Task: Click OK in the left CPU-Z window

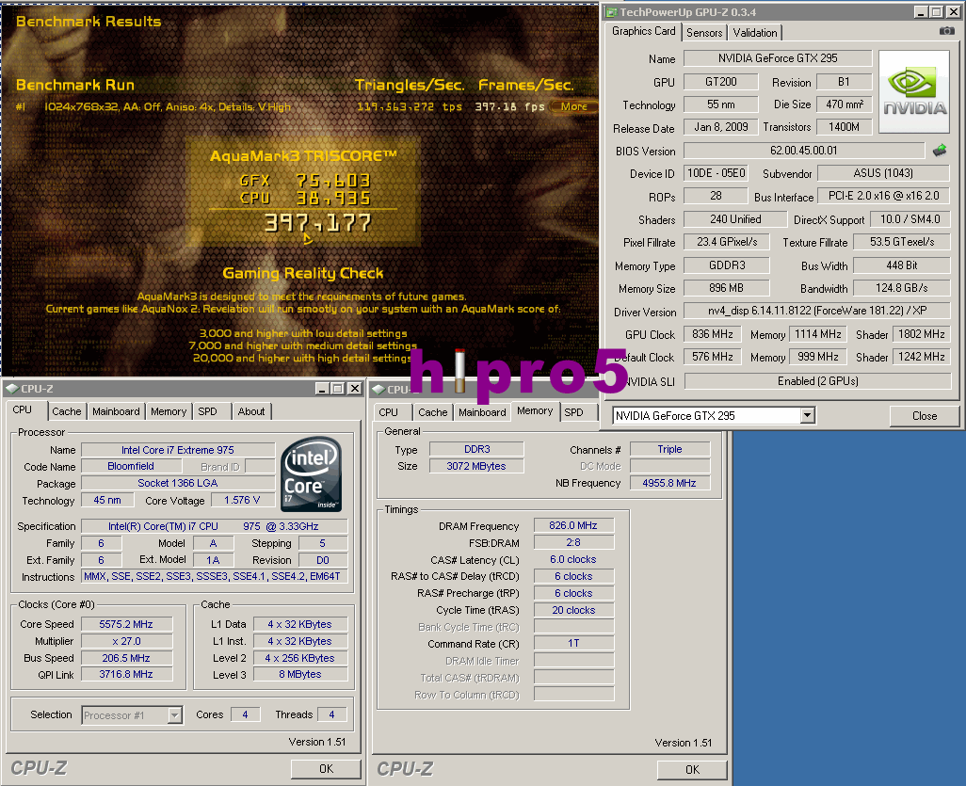Action: [x=326, y=769]
